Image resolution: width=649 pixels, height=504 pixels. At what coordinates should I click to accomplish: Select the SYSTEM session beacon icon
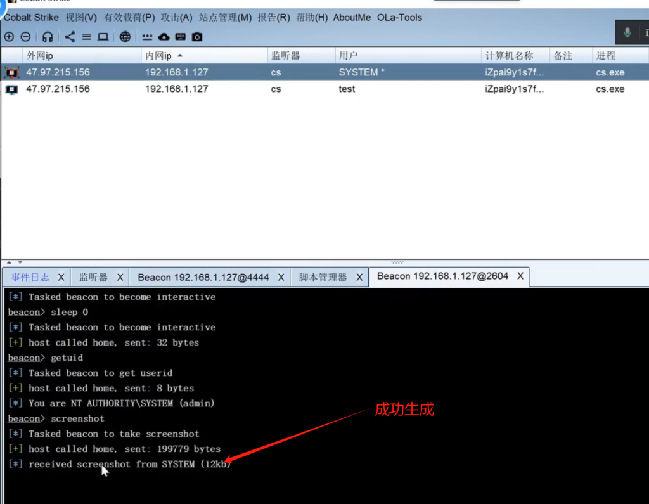11,72
